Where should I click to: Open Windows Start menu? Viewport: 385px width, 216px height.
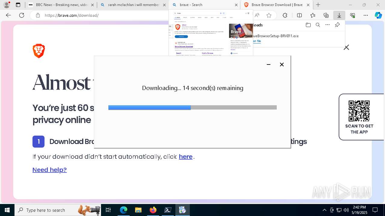coord(7,210)
